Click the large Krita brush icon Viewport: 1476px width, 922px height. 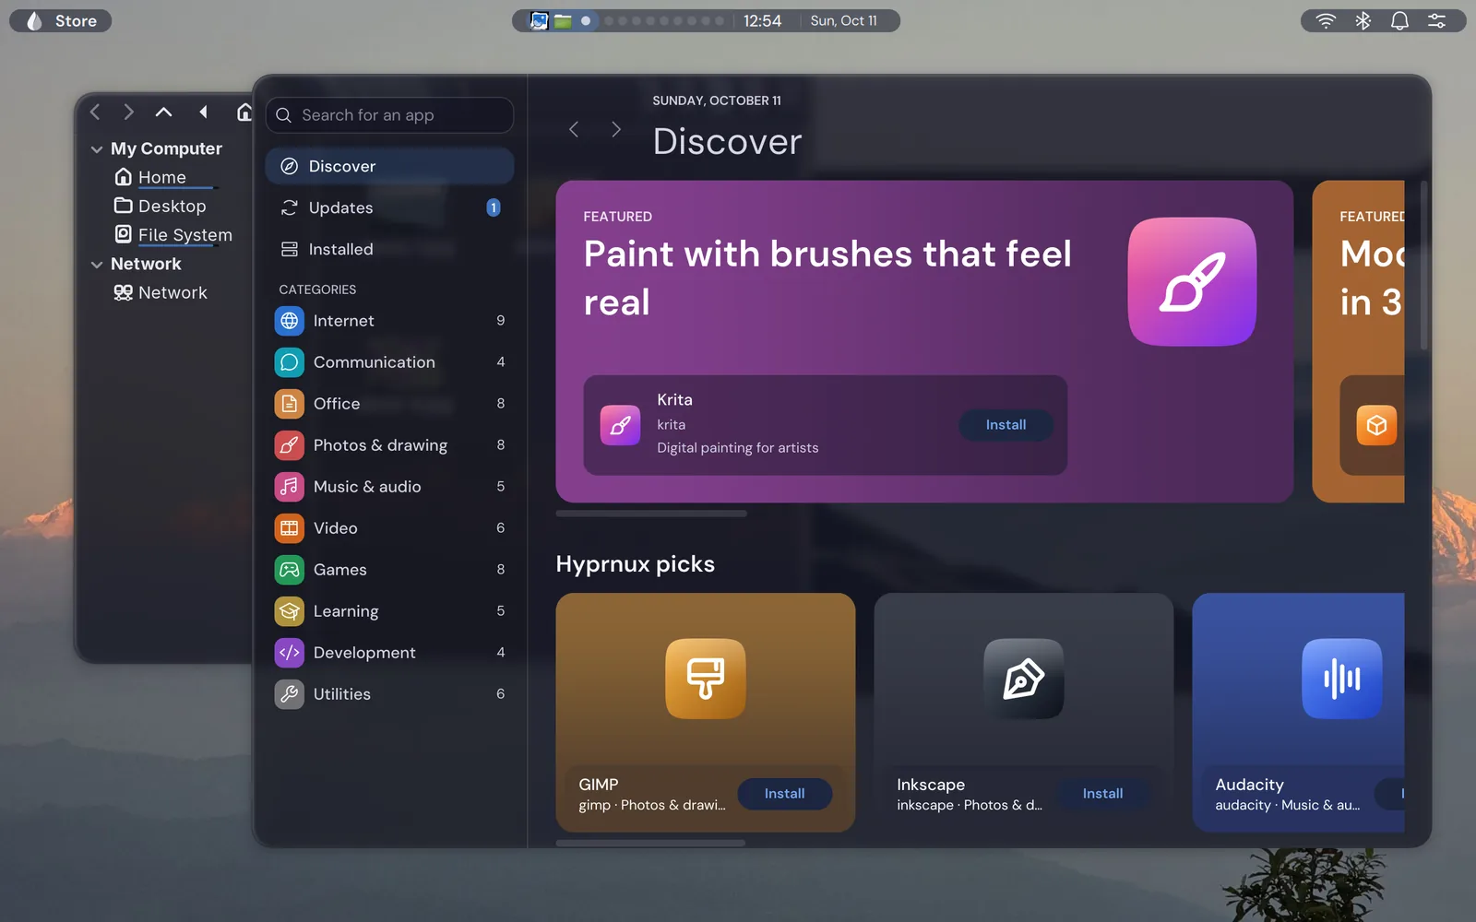(x=1192, y=281)
